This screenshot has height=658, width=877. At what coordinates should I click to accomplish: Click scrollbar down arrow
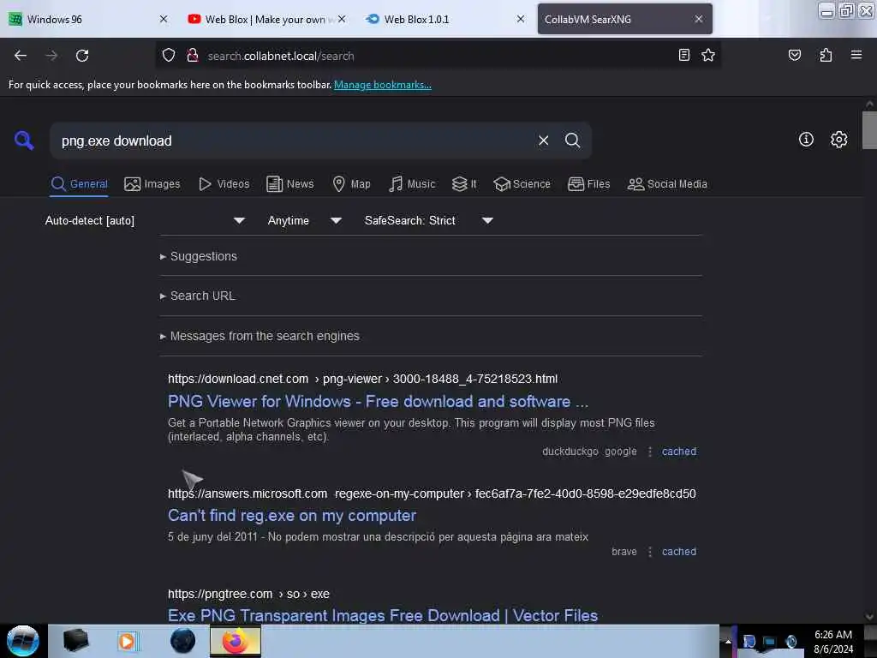point(869,617)
